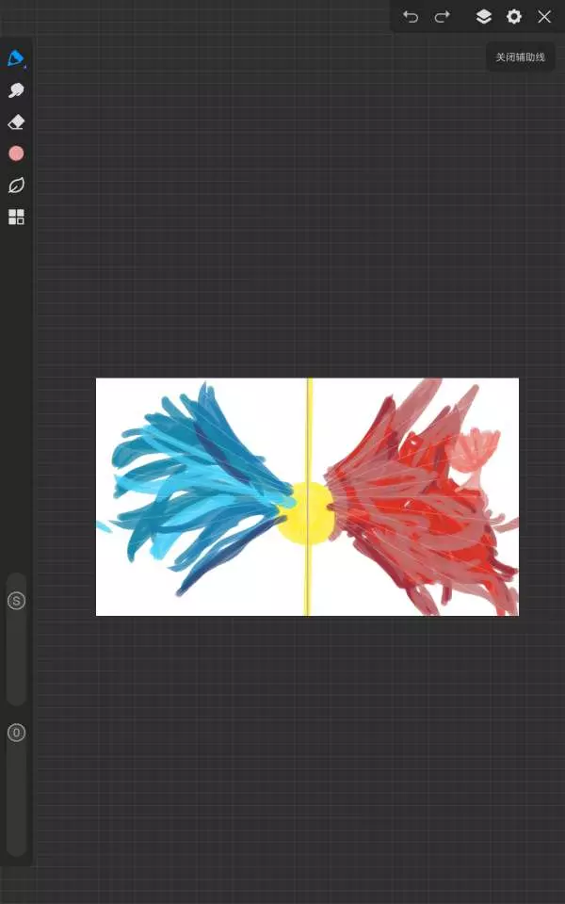
Task: Select the blue pen brush tool
Action: point(15,58)
